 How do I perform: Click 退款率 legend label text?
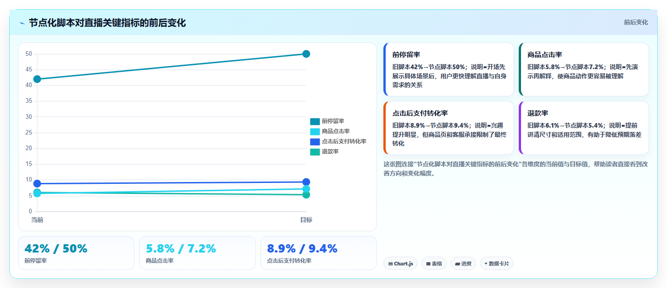pyautogui.click(x=330, y=152)
